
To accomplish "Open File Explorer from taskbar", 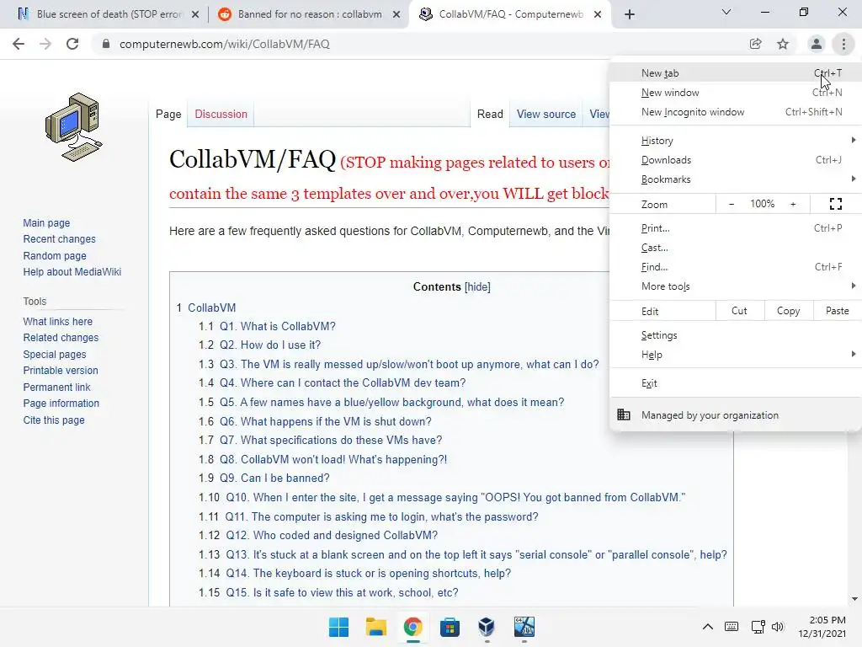I will coord(376,627).
